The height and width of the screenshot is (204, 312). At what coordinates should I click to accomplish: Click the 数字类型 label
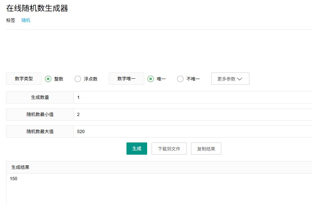pos(24,79)
